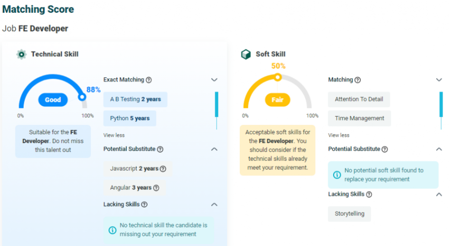Click the Exact Matching list scrollbar
The height and width of the screenshot is (246, 450).
216,104
